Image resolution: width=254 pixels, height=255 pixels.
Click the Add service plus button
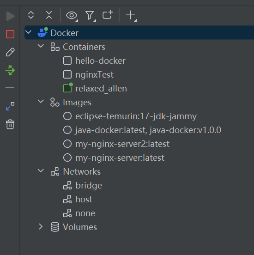[131, 16]
